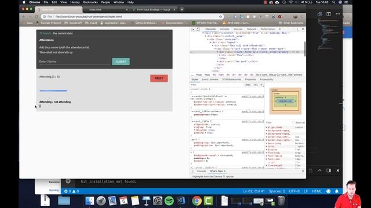Image resolution: width=371 pixels, height=208 pixels.
Task: Collapse the layout div node
Action: point(210,42)
